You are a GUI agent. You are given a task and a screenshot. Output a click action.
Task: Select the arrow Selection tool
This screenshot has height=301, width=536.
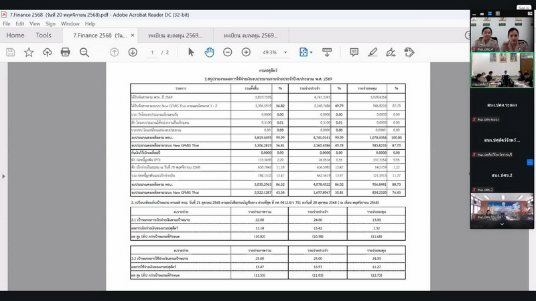191,52
